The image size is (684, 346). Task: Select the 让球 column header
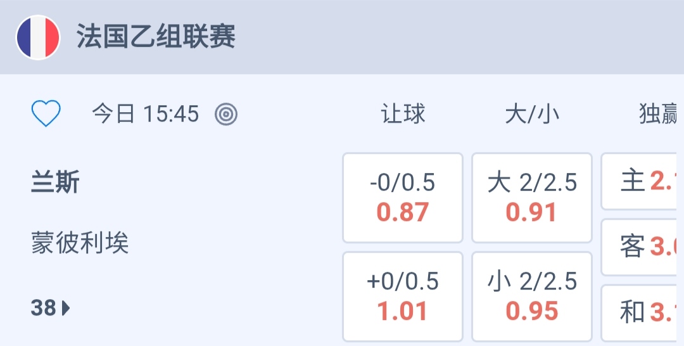click(403, 115)
